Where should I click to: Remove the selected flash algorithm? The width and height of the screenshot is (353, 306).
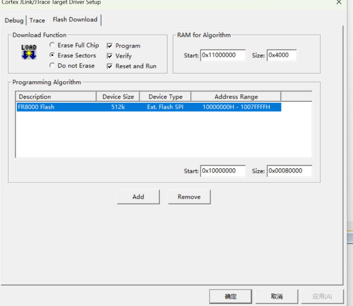click(189, 197)
